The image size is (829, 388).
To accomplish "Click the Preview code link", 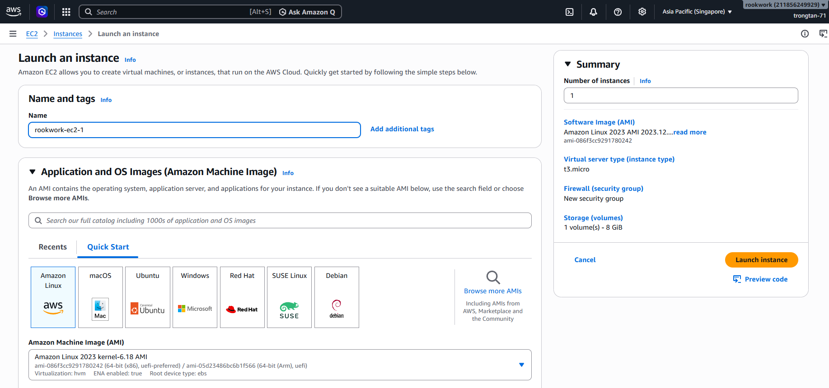I will pyautogui.click(x=766, y=279).
